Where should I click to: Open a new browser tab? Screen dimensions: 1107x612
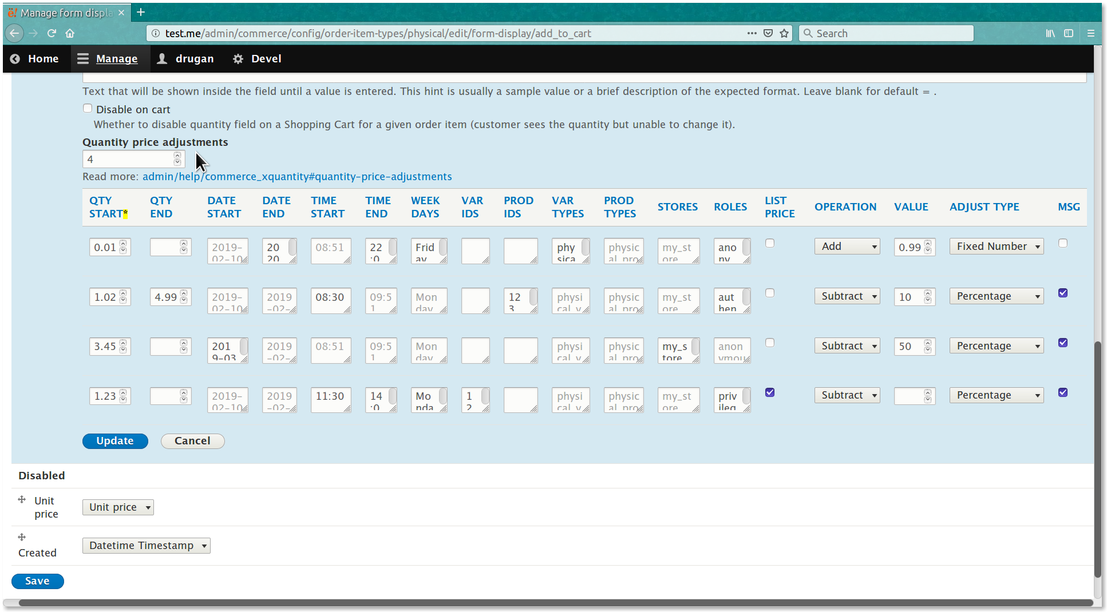pos(141,12)
